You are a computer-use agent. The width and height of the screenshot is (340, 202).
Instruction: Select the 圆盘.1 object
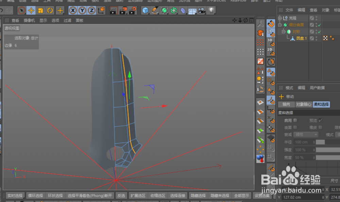click(x=302, y=38)
